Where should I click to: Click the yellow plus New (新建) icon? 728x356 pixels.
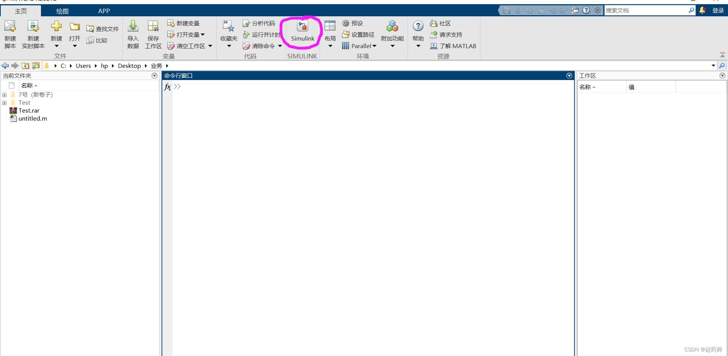pyautogui.click(x=56, y=26)
